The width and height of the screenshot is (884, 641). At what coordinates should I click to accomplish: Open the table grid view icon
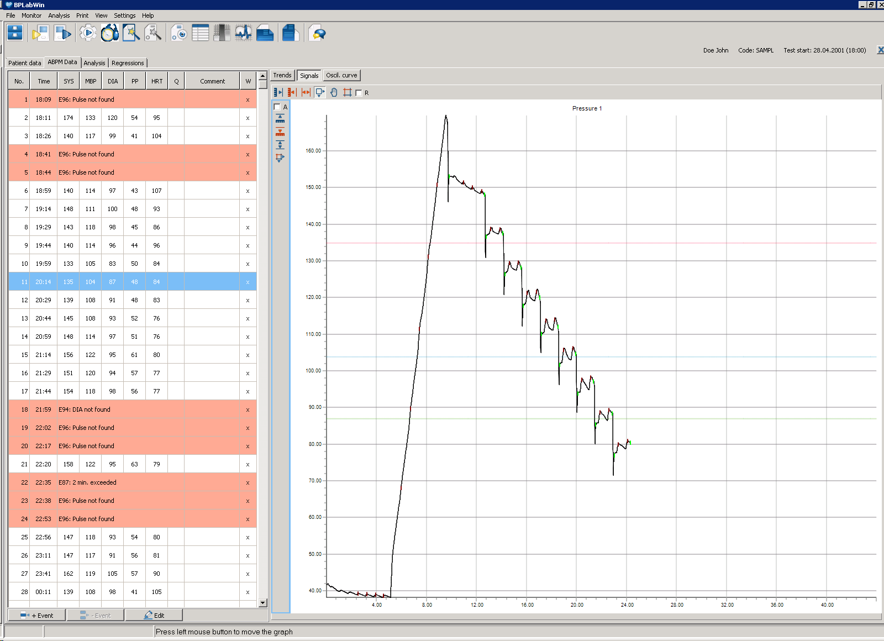pos(200,33)
